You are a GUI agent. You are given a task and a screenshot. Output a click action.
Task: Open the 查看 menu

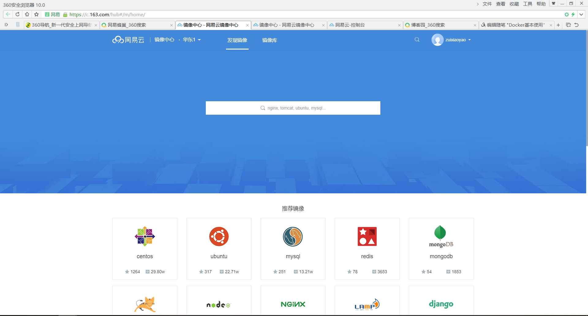click(x=500, y=4)
